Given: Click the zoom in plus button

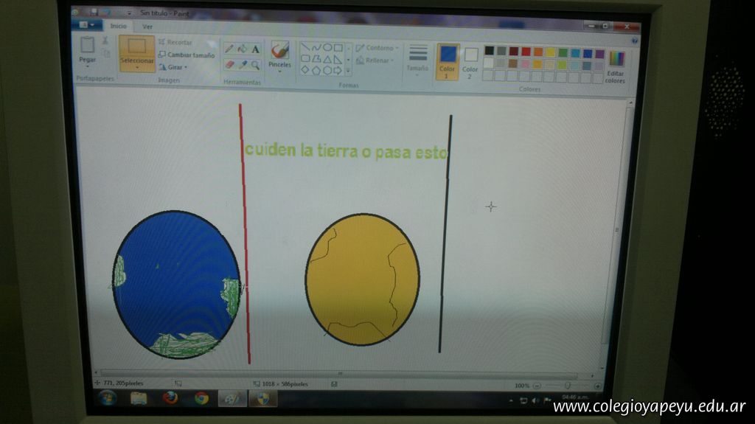Looking at the screenshot, I should pos(597,386).
